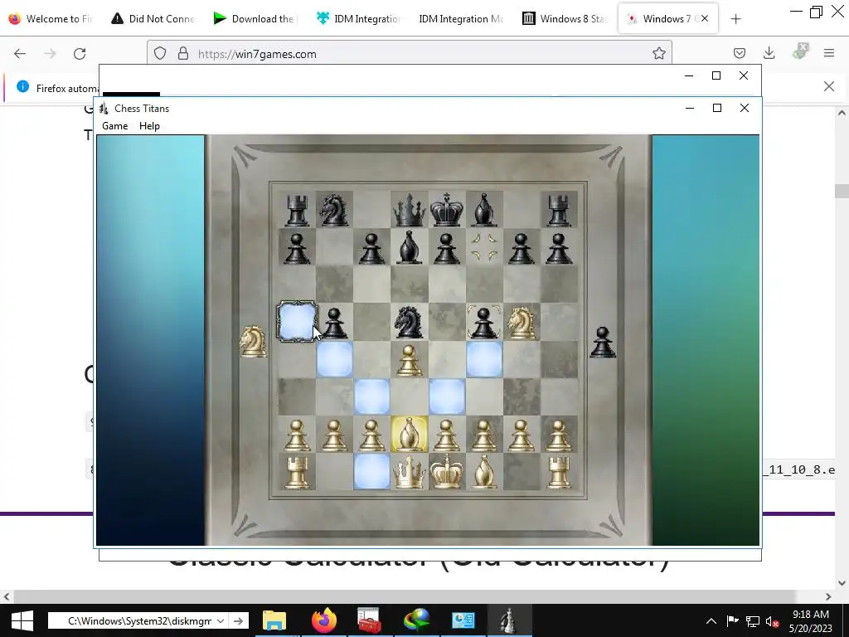Select the black knight in the board center
The width and height of the screenshot is (849, 637).
(409, 323)
